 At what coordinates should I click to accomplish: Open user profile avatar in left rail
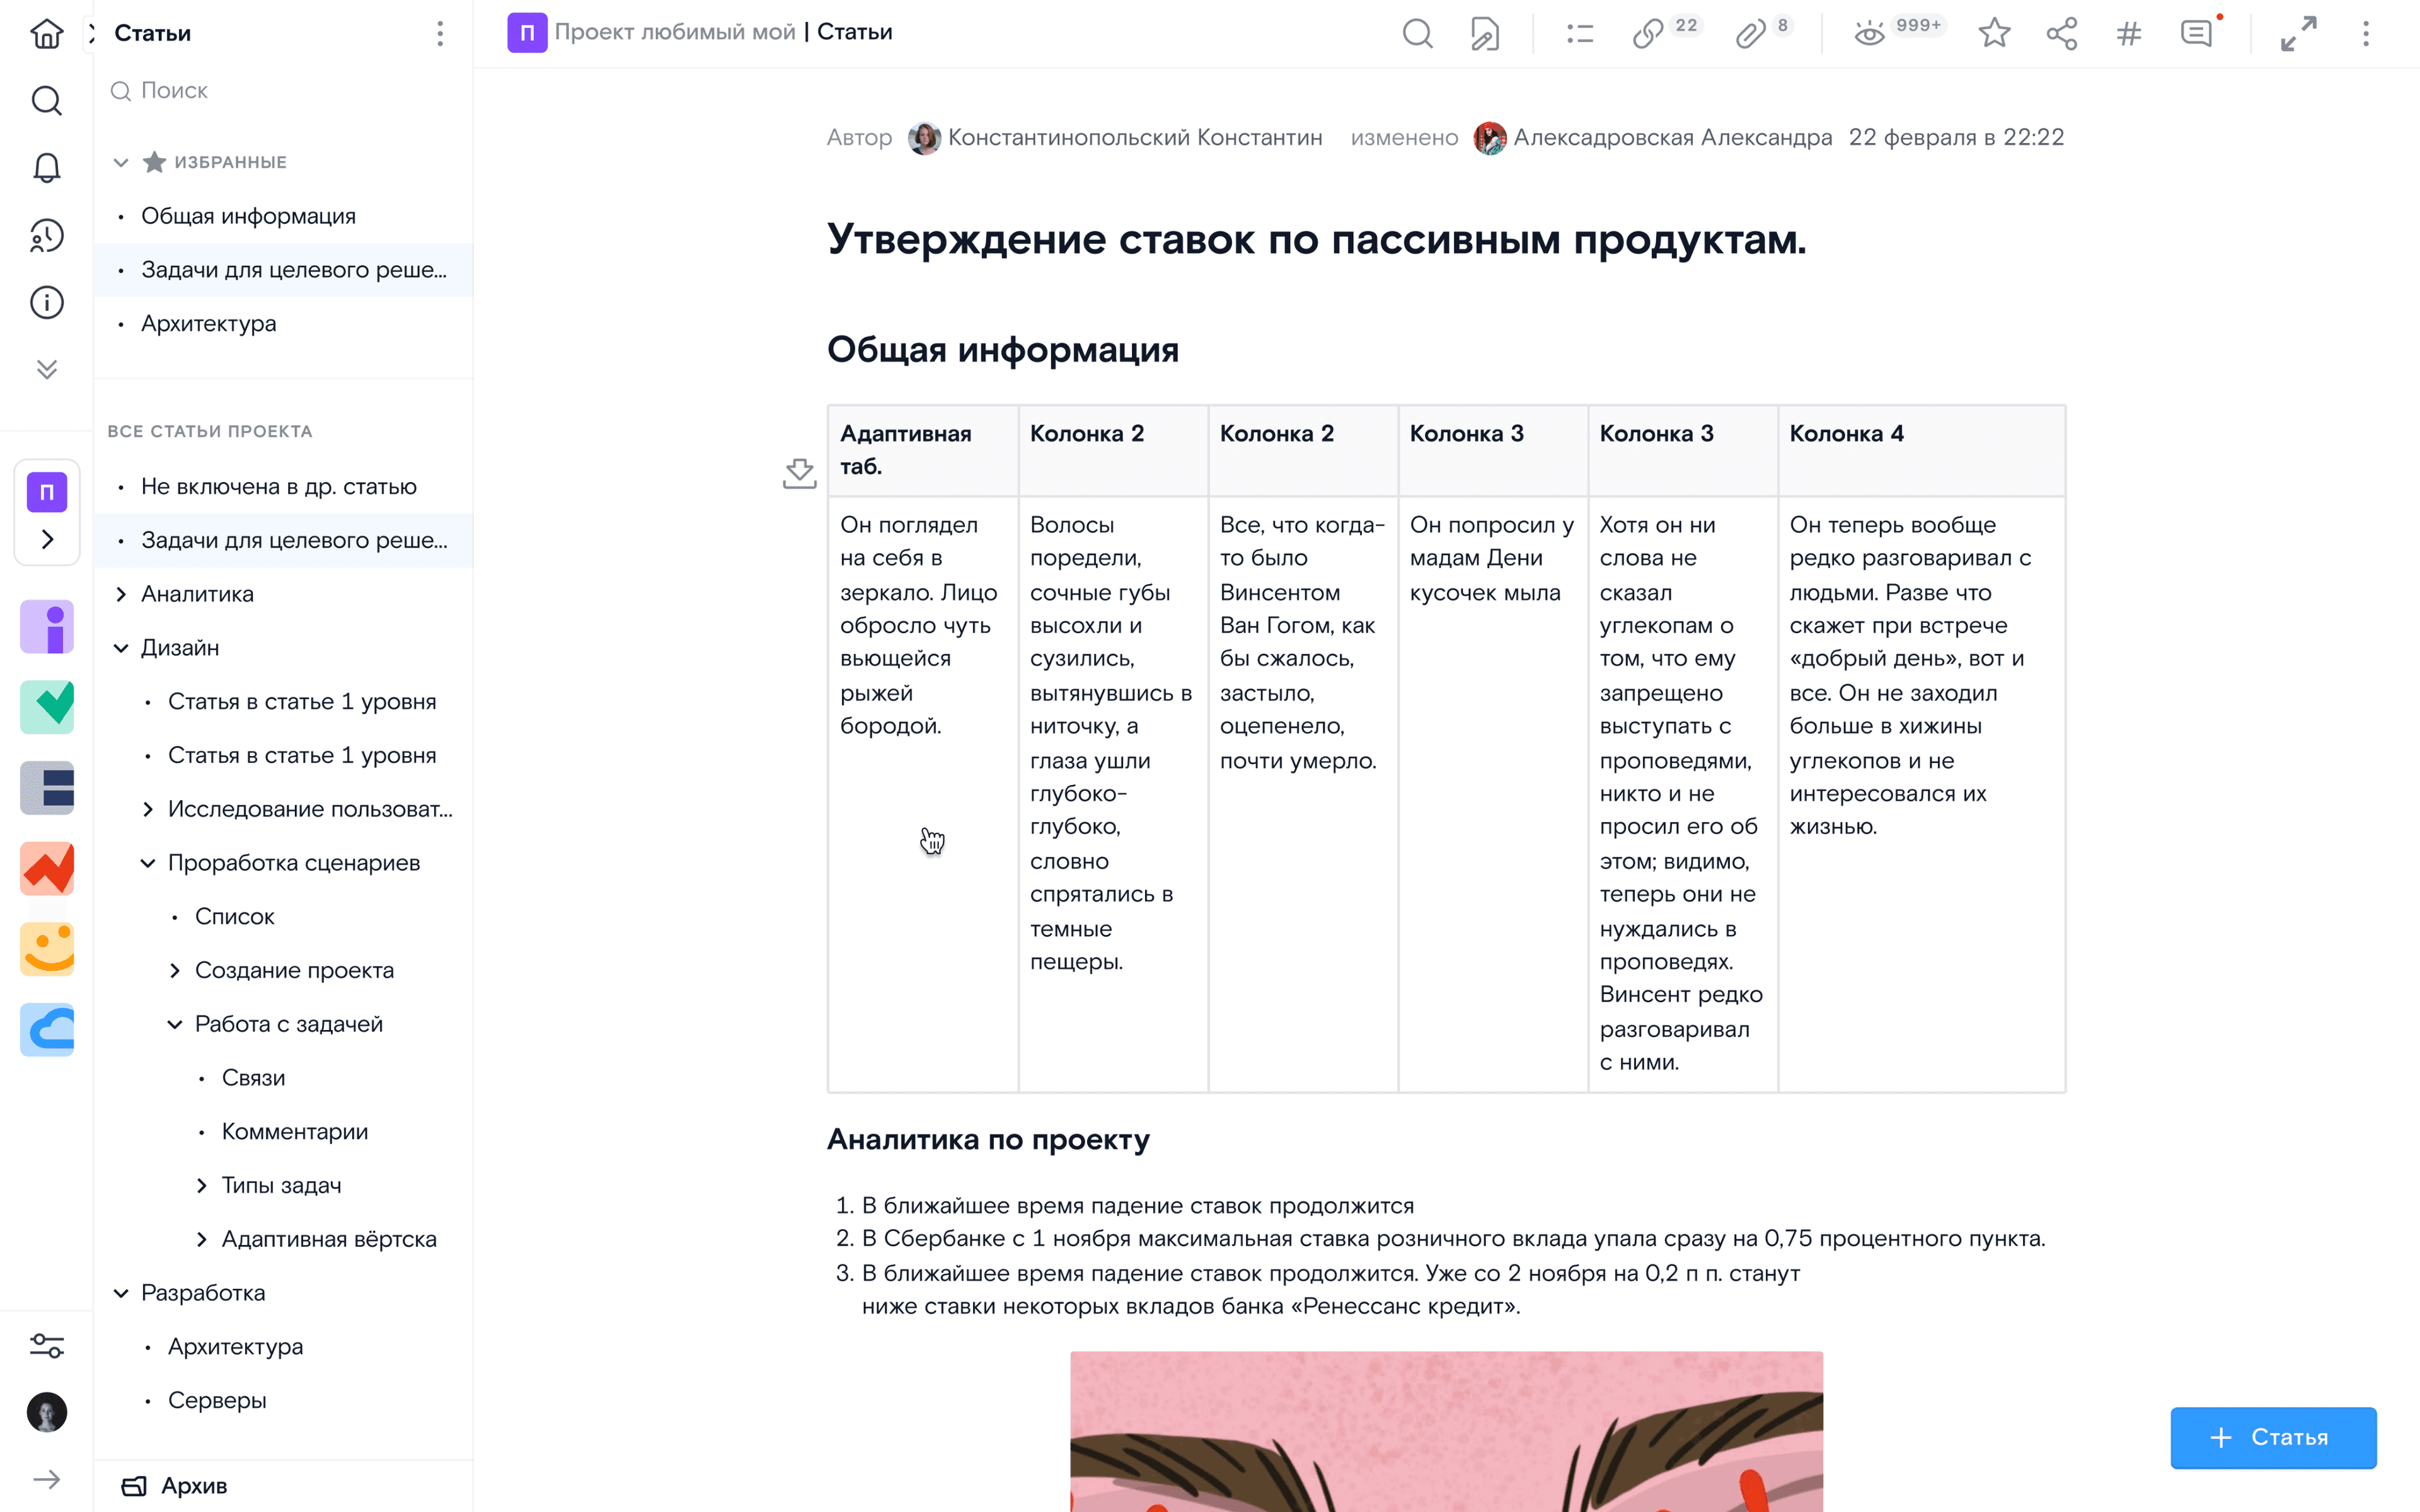pyautogui.click(x=47, y=1412)
